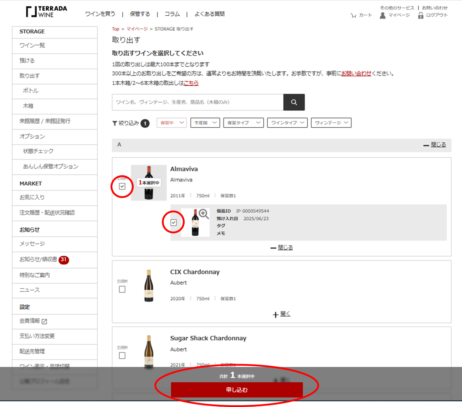Click the Sugar Shack Chardonnay bottle thumbnail
Image resolution: width=462 pixels, height=407 pixels.
pyautogui.click(x=149, y=352)
